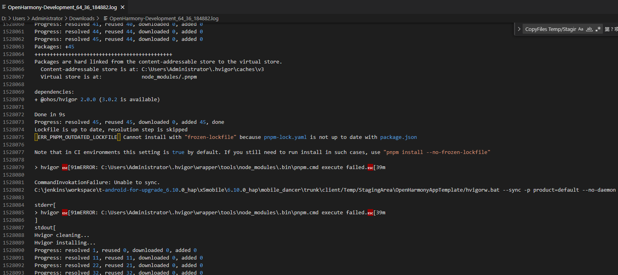Toggle Match Whole Word in find widget
This screenshot has width=618, height=275.
tap(589, 29)
